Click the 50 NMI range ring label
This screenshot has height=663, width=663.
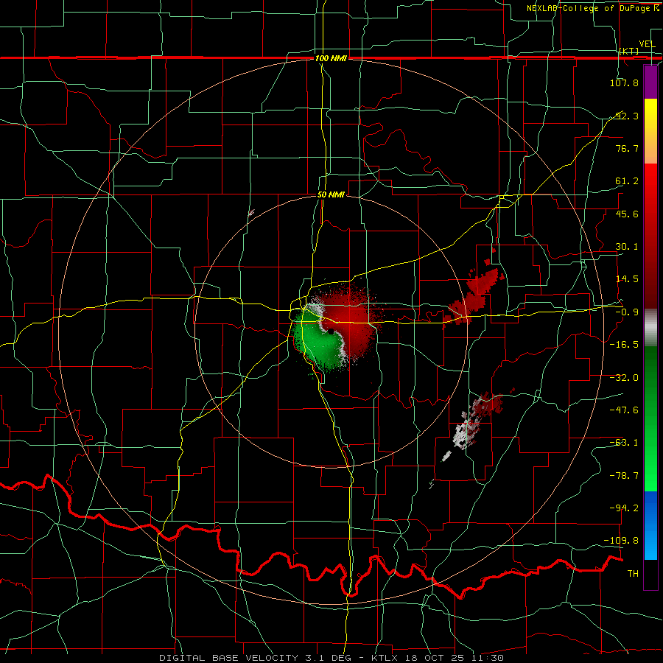[331, 195]
